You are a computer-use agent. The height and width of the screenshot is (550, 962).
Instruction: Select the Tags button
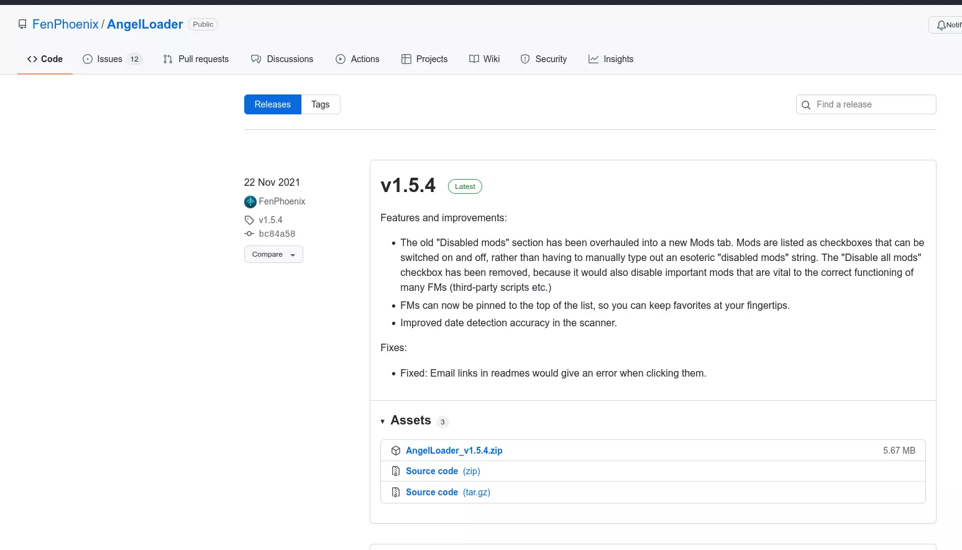(x=321, y=104)
